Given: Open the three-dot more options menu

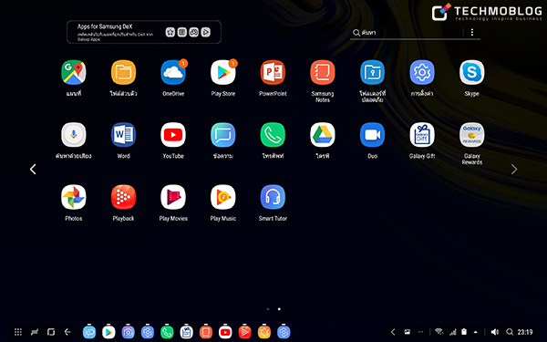Looking at the screenshot, I should point(472,33).
